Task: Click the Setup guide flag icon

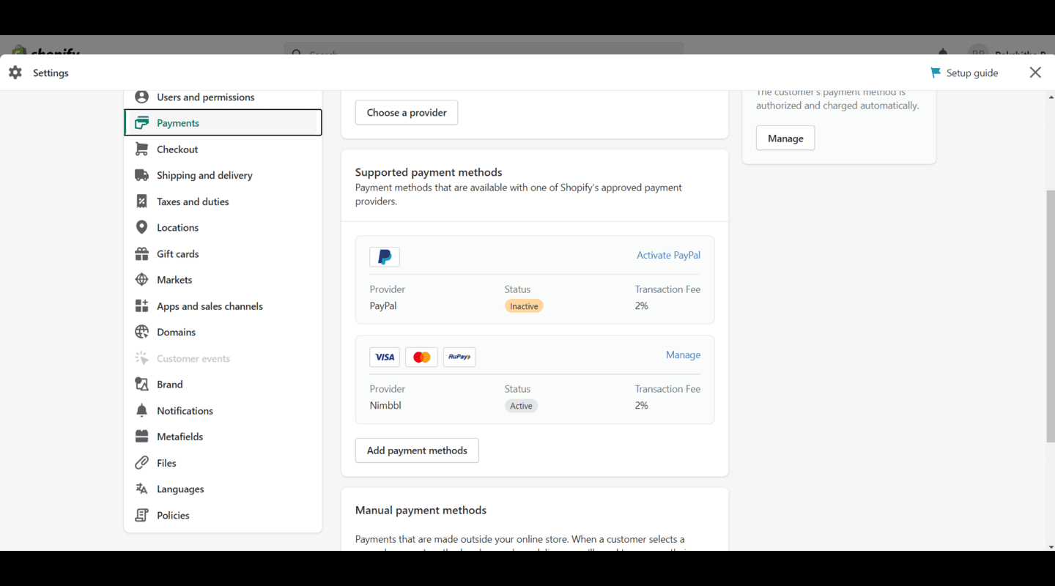Action: 936,73
